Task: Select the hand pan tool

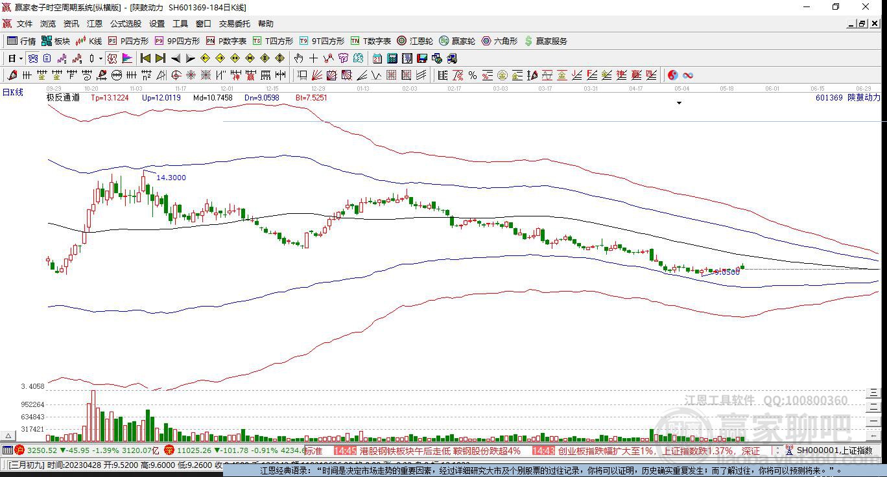Action: 299,58
